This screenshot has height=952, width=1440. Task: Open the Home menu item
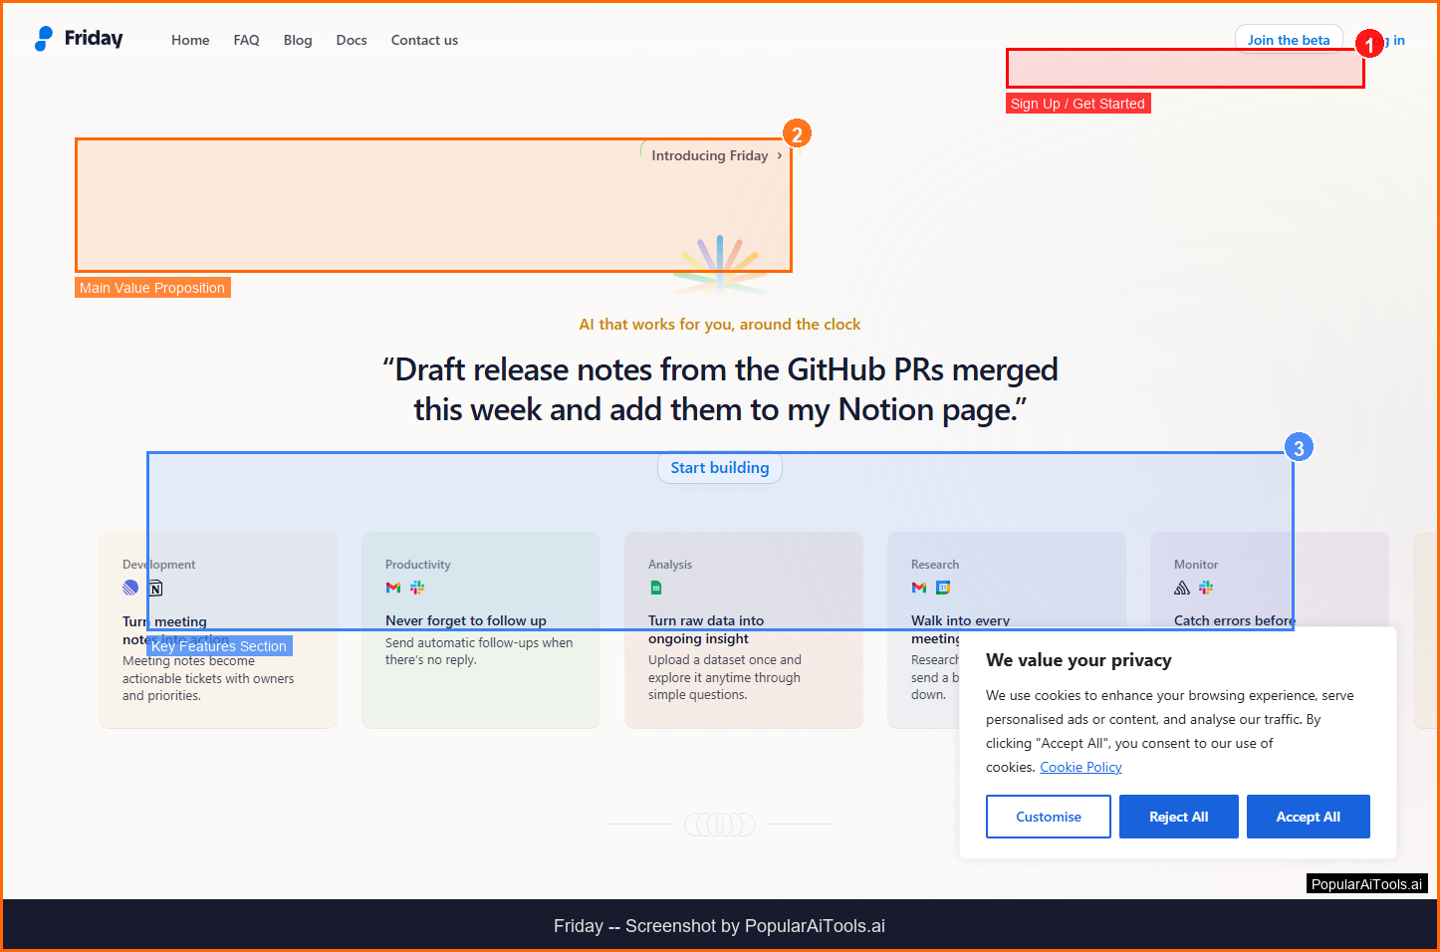click(190, 40)
